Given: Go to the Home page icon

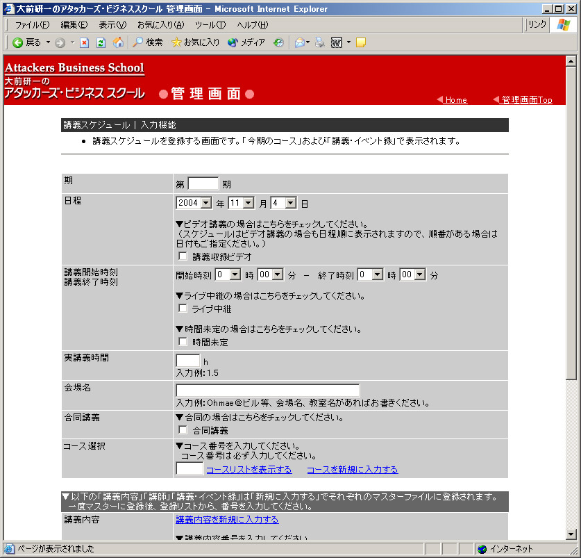Looking at the screenshot, I should click(x=118, y=42).
